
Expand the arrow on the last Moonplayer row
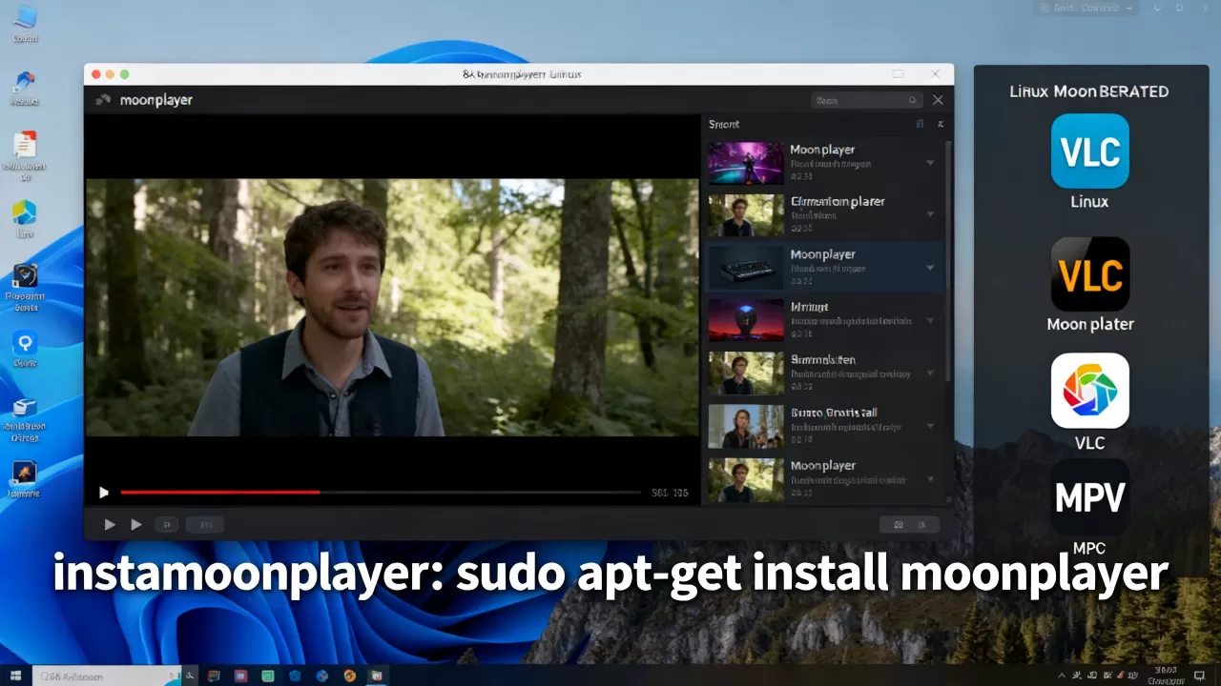click(930, 479)
